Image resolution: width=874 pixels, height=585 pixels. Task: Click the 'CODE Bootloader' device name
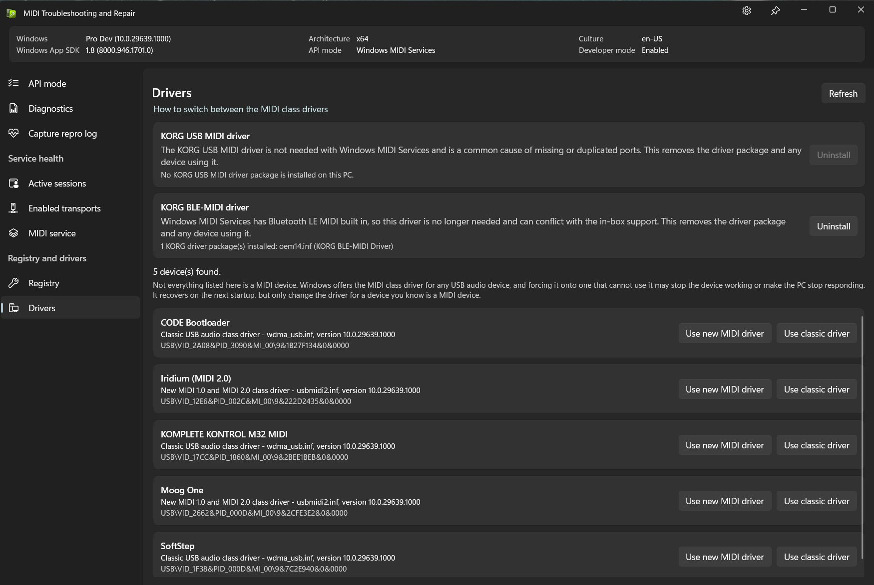tap(195, 323)
